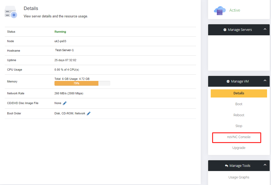This screenshot has height=185, width=271.
Task: Click the Details page heading
Action: point(31,8)
